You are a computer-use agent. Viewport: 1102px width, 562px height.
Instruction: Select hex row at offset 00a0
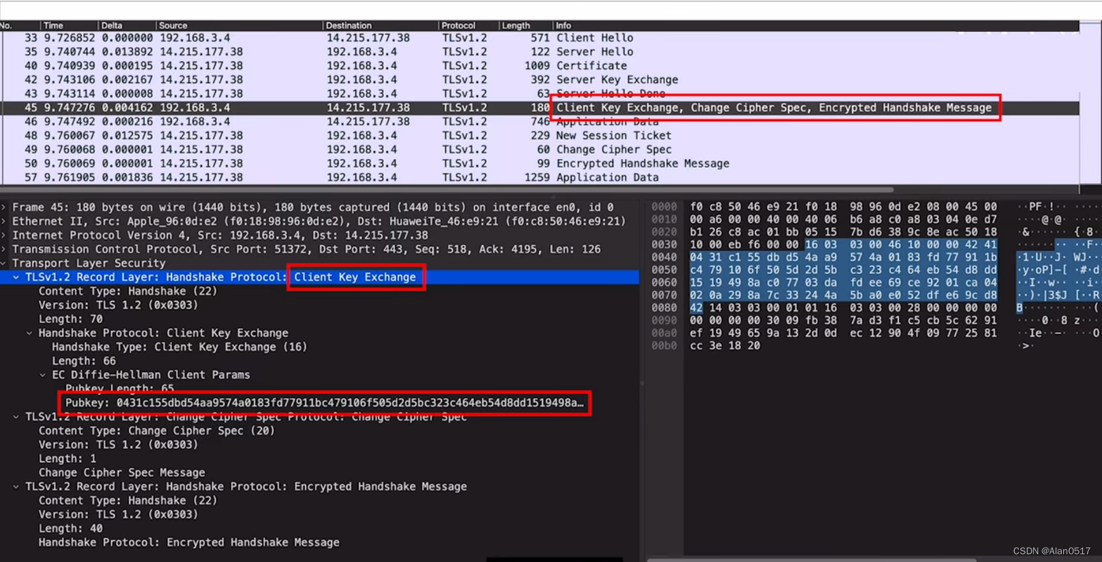pyautogui.click(x=843, y=333)
